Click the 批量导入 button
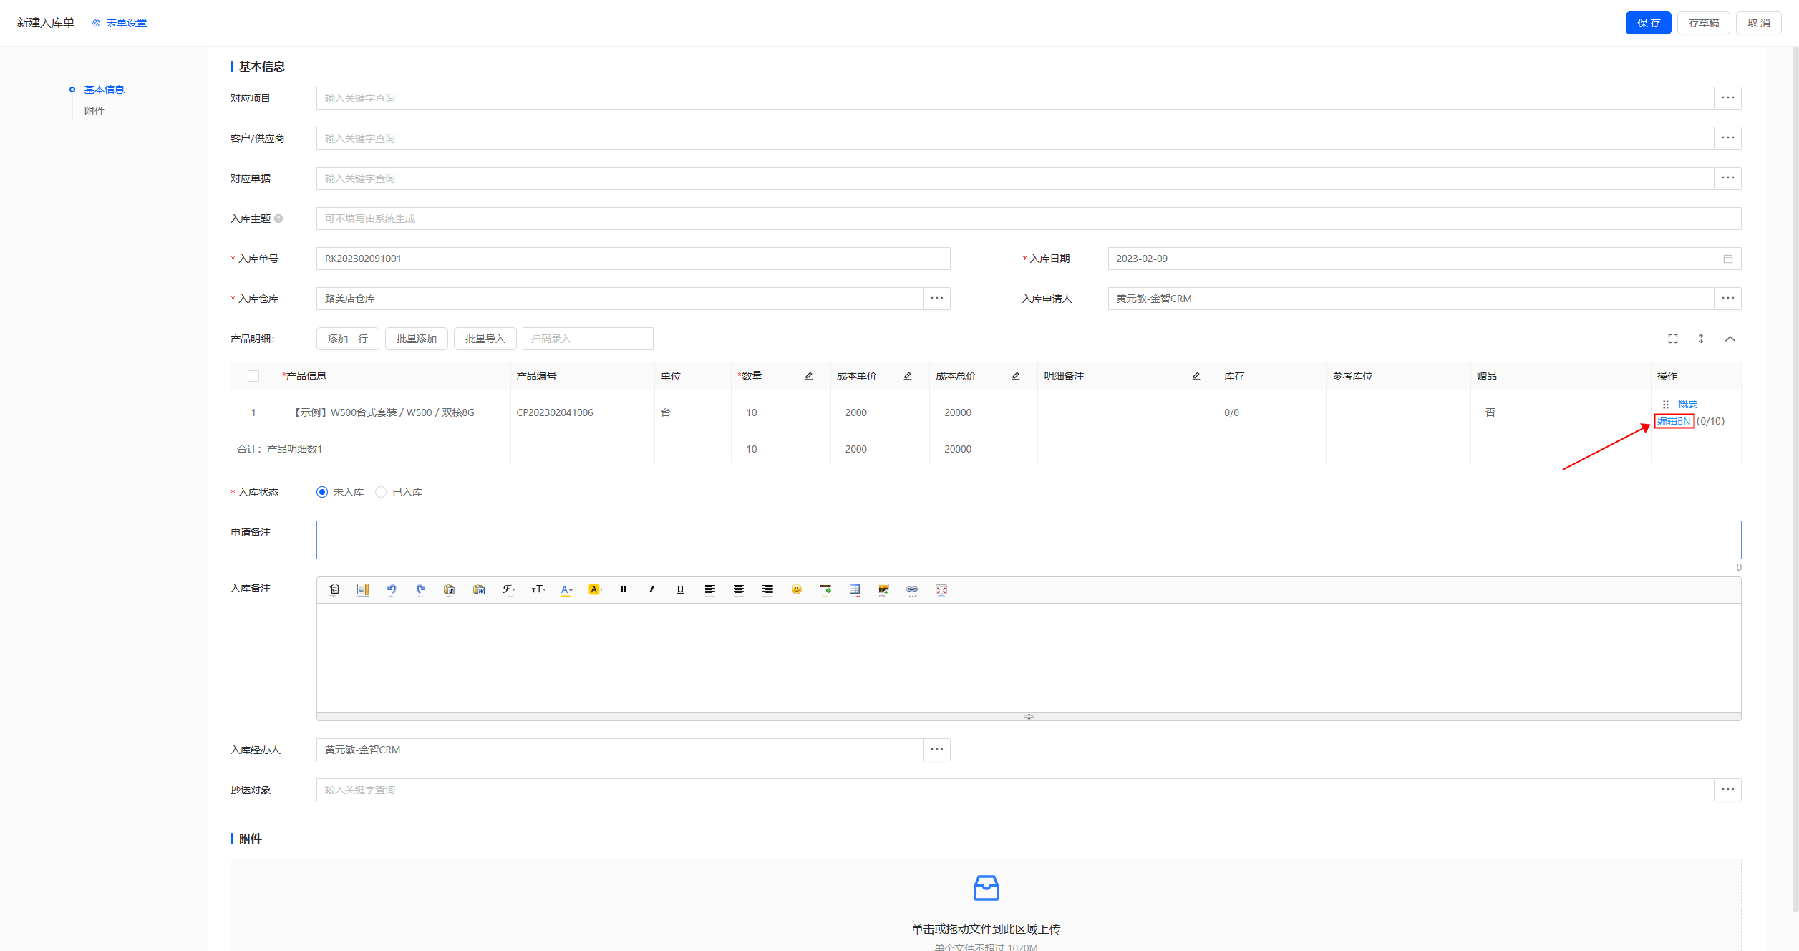 (x=485, y=339)
